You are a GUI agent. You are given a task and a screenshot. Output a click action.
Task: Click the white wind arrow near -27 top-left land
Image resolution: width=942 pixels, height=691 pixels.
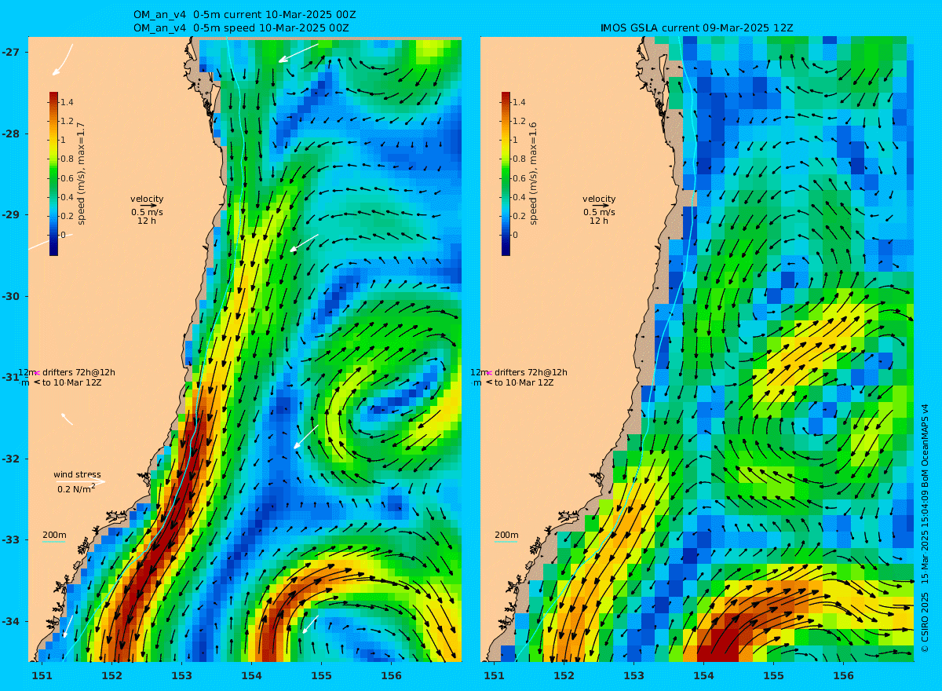[x=63, y=60]
